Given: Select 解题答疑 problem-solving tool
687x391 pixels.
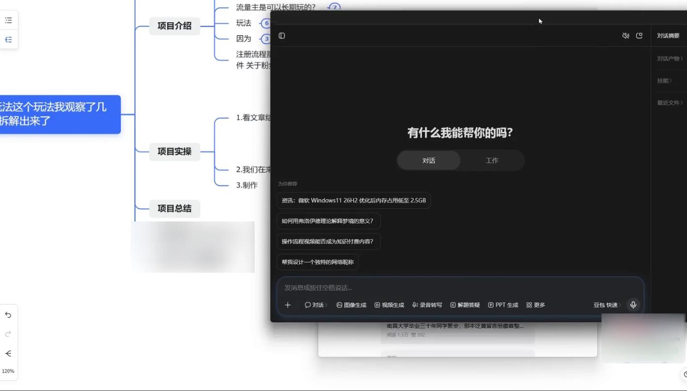Looking at the screenshot, I should (465, 305).
